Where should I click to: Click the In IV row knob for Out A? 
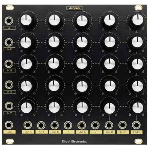[26, 86]
